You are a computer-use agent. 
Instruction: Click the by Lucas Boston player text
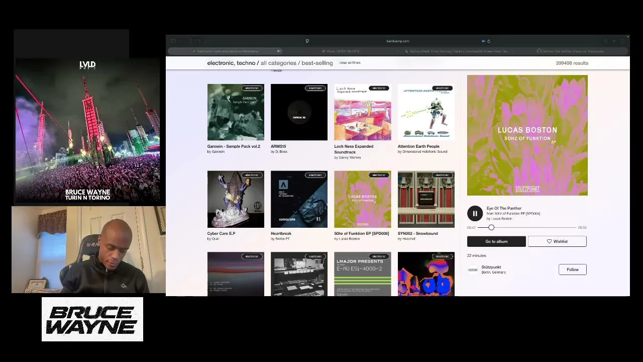click(x=499, y=219)
